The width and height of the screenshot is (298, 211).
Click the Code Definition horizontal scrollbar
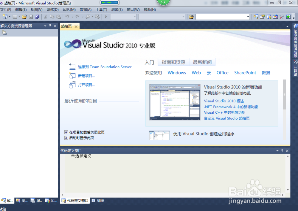(x=172, y=195)
